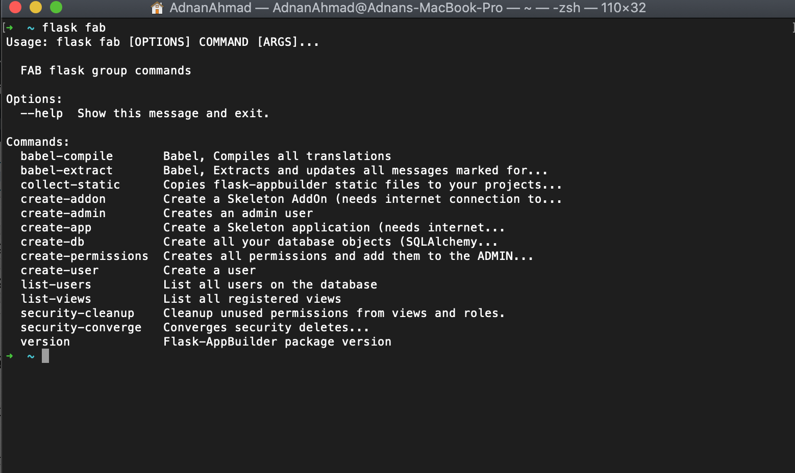
Task: Click the cyan tilde on the last prompt
Action: pyautogui.click(x=31, y=356)
